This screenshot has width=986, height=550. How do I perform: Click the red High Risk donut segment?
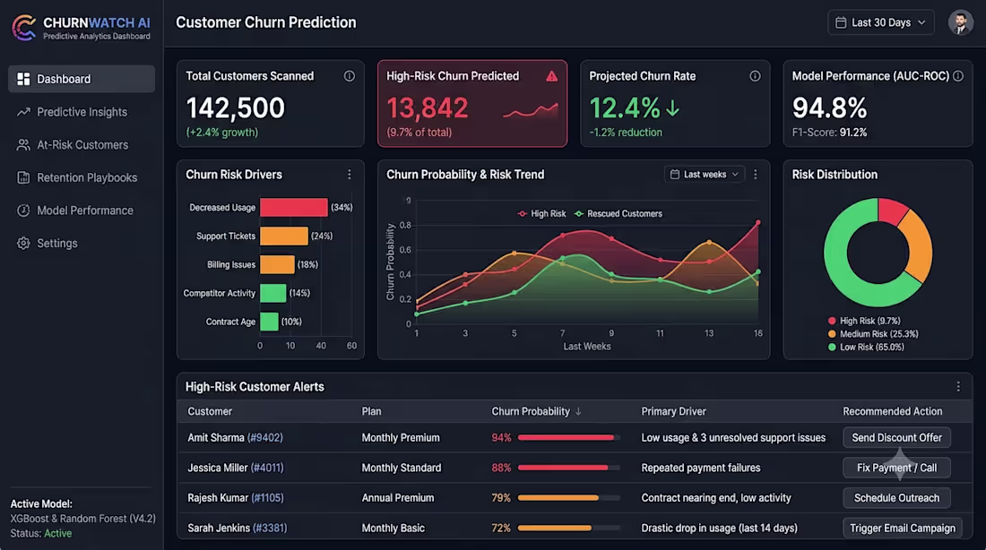(892, 211)
